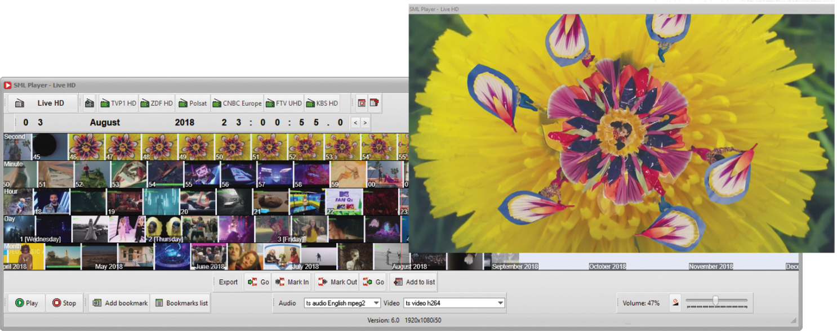
Task: Jump to November 2018 in Month row
Action: tap(711, 266)
